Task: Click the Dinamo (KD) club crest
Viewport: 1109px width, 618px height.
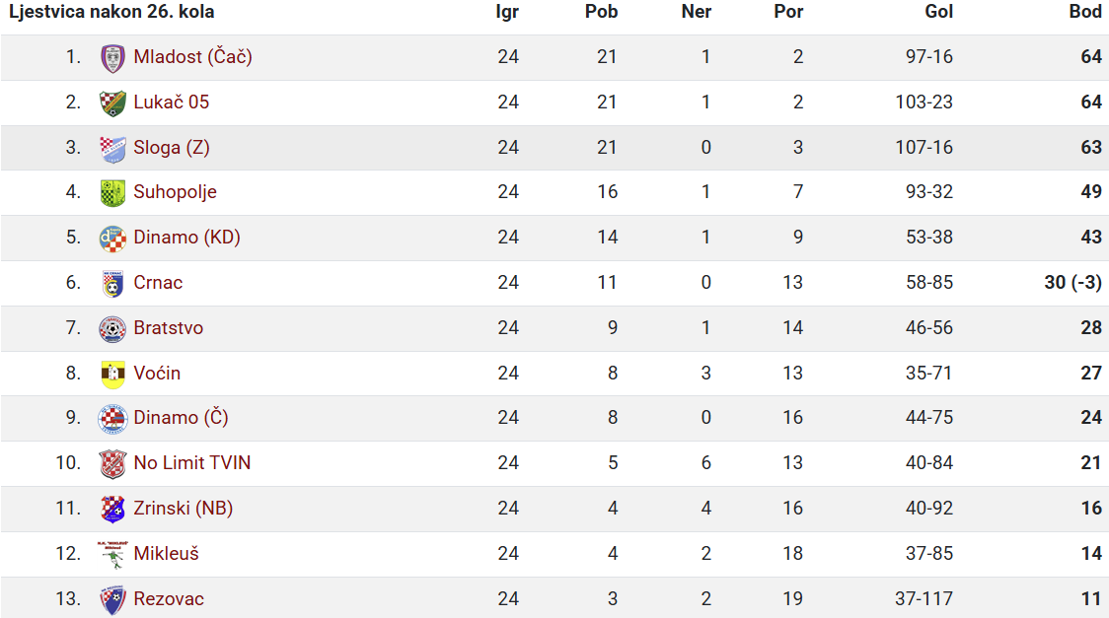Action: [x=112, y=239]
